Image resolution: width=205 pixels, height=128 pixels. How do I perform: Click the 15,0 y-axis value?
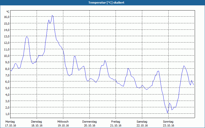pyautogui.click(x=7, y=23)
